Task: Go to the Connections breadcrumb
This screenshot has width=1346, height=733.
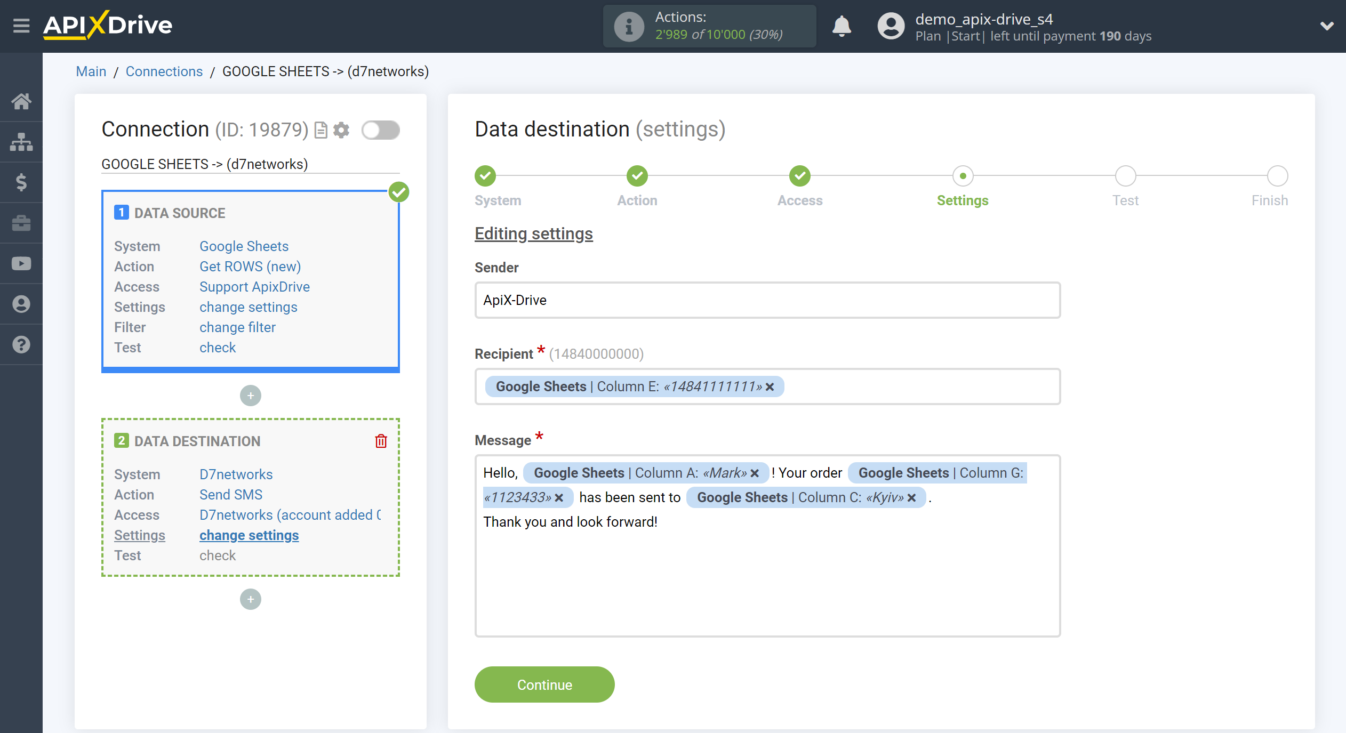Action: point(164,71)
